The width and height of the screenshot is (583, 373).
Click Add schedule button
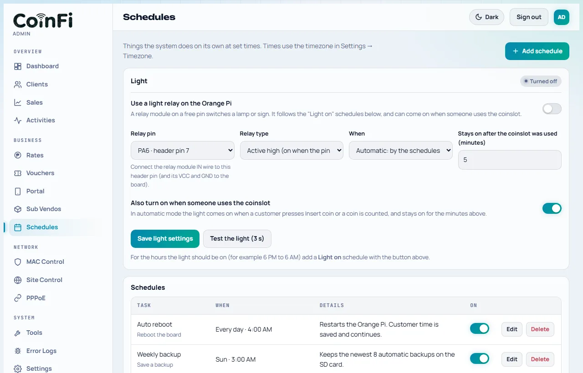pos(537,51)
